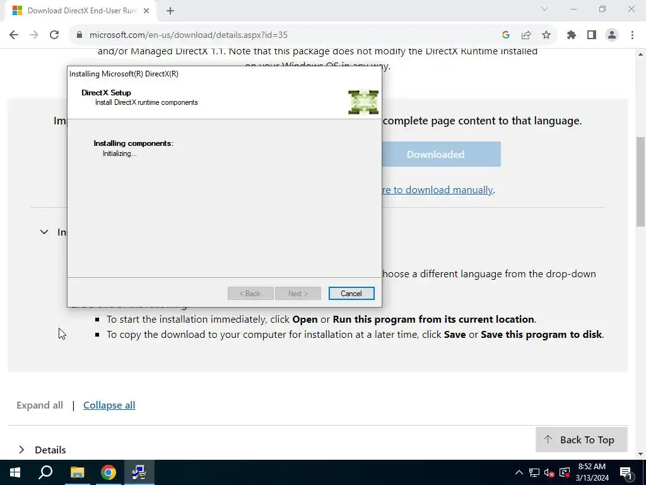Screen dimensions: 646x485
Task: Click the Downloaded button on page
Action: tap(441, 154)
